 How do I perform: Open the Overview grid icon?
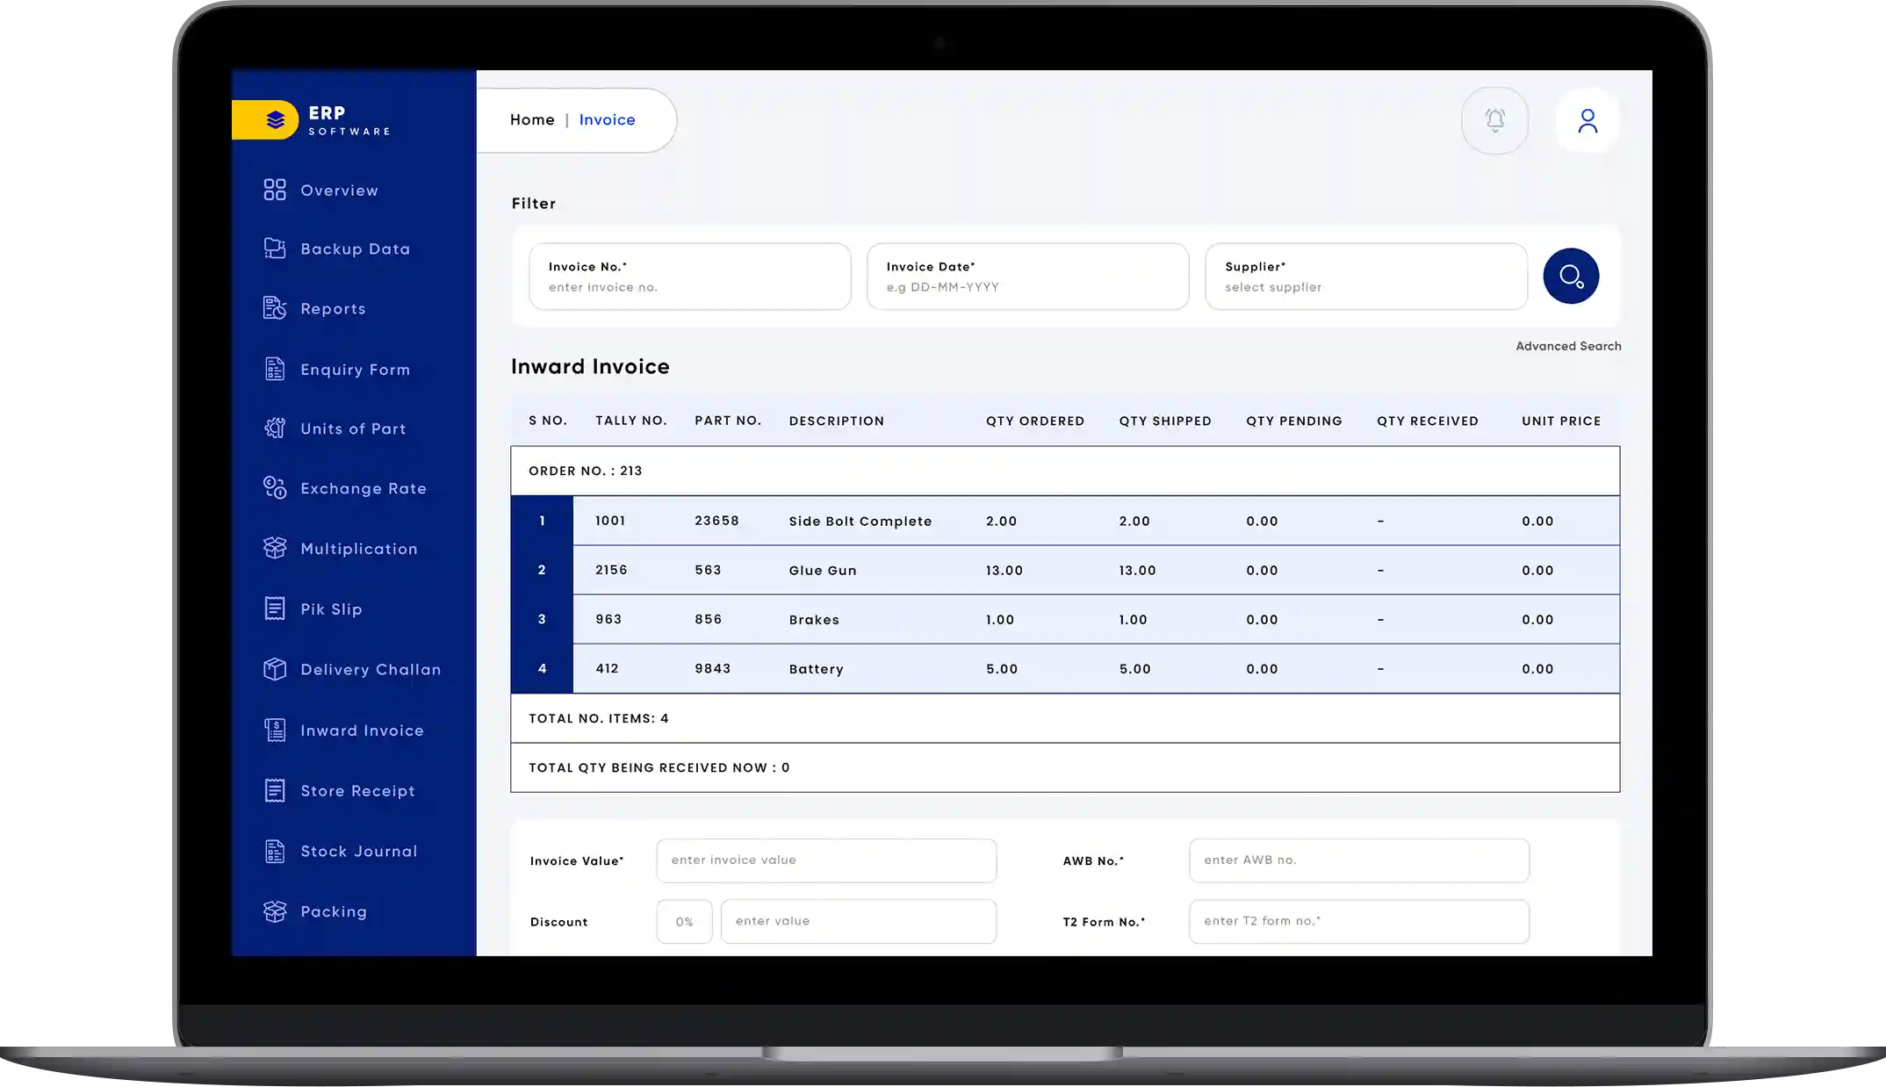point(275,190)
